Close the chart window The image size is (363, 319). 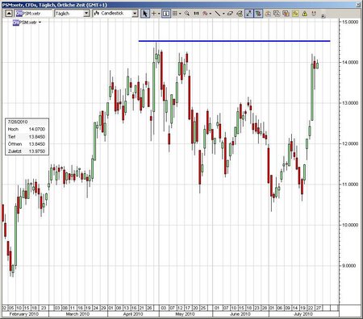coord(358,5)
